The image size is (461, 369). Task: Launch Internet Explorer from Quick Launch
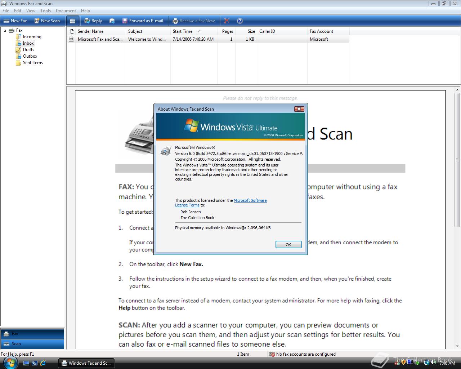[x=43, y=363]
